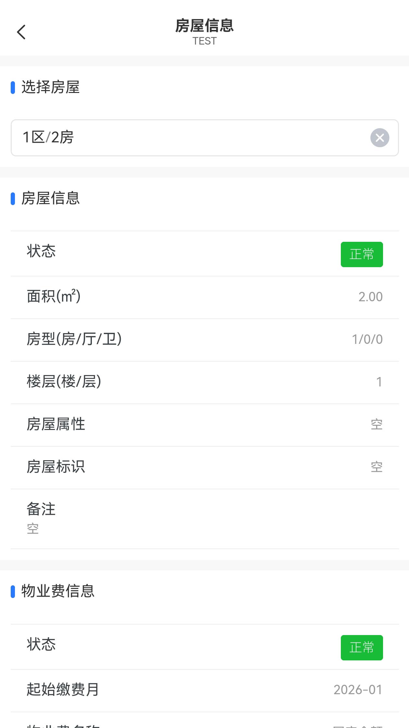Tap the 备注 remarks row
The height and width of the screenshot is (728, 409).
[204, 518]
